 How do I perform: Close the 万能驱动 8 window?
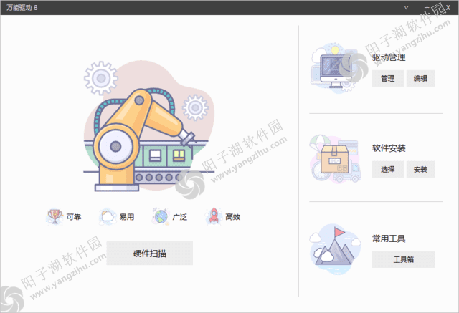click(x=448, y=8)
